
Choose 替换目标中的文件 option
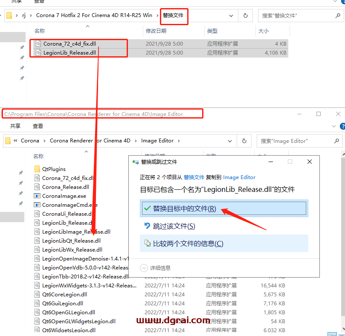coord(184,209)
